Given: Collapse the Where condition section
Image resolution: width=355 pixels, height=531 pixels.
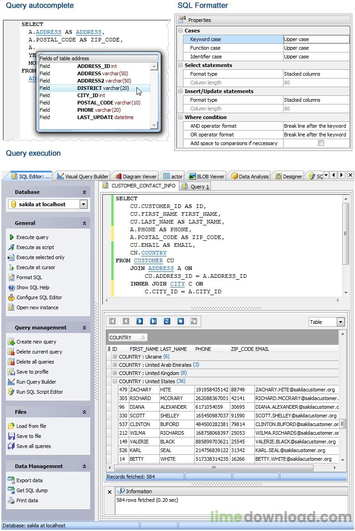Looking at the screenshot, I should 180,117.
